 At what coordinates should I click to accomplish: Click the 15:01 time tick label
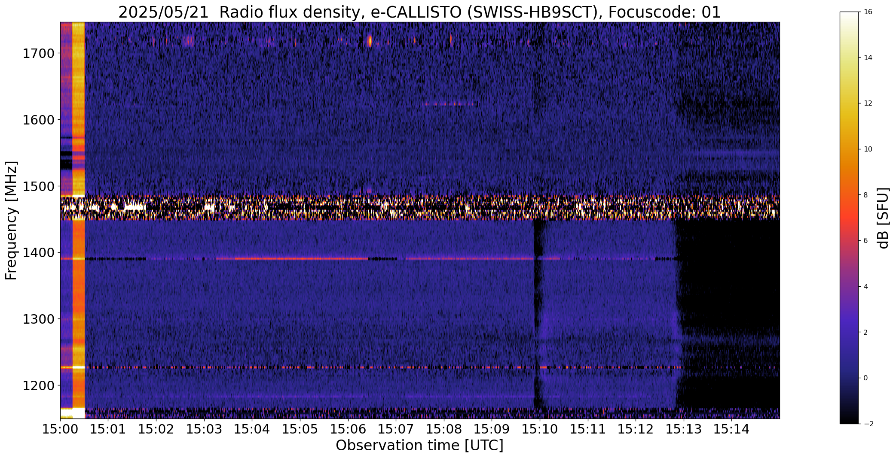(108, 429)
